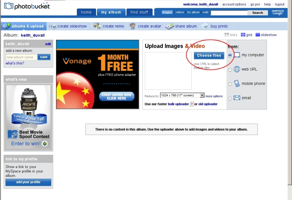This screenshot has height=200, width=292.
Task: Select the web URL upload source
Action: coord(230,69)
